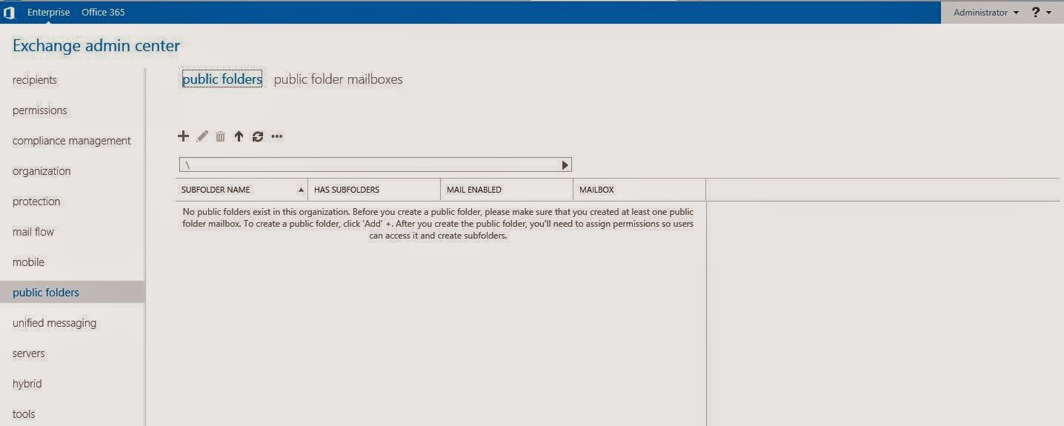Click the Office logo icon in header

pos(10,13)
